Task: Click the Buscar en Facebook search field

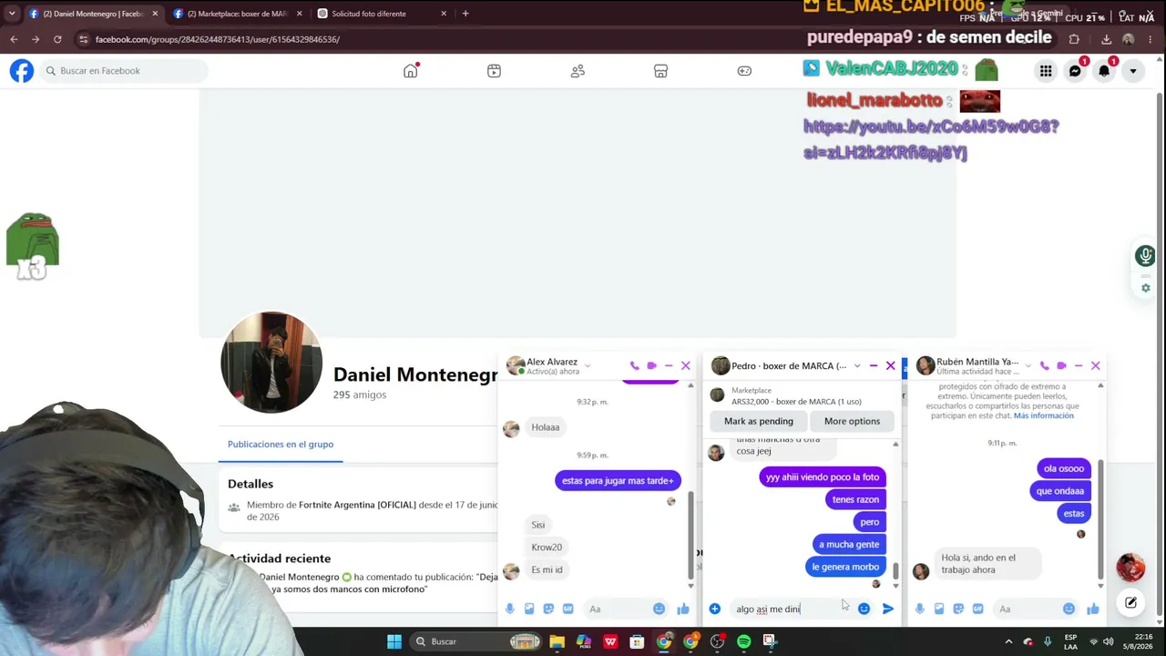Action: (123, 71)
